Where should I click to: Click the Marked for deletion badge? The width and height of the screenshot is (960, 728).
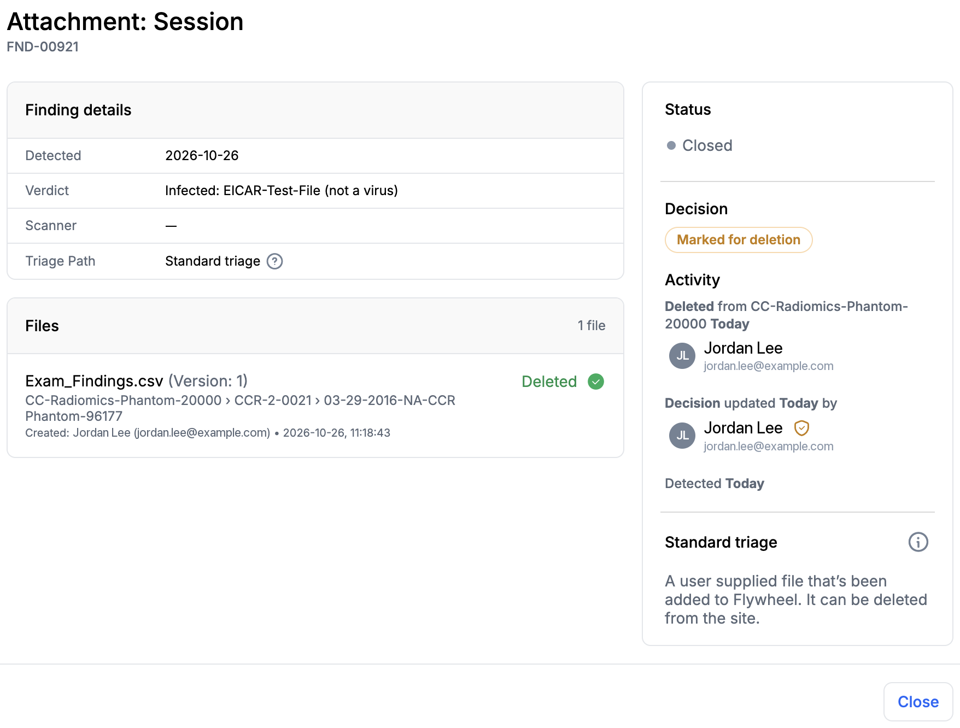tap(739, 240)
